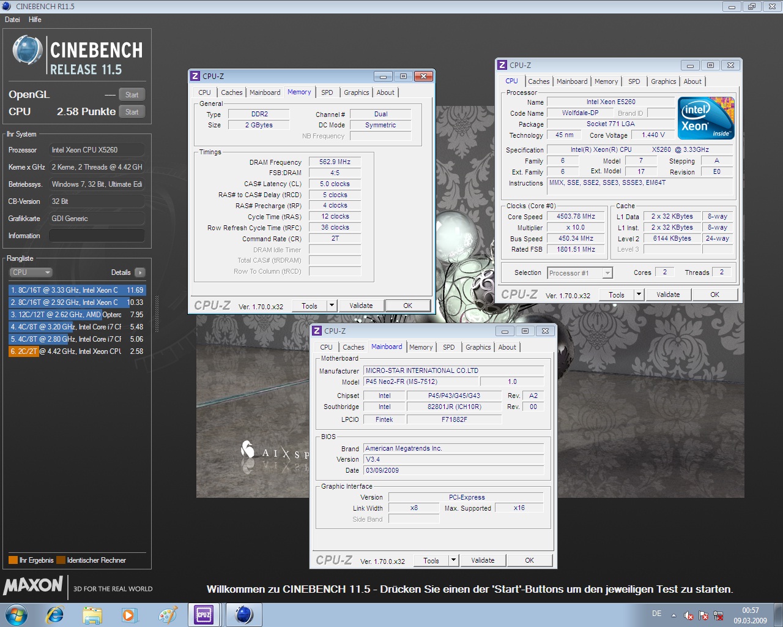Open the Datei menu
Viewport: 783px width, 627px height.
tap(12, 20)
